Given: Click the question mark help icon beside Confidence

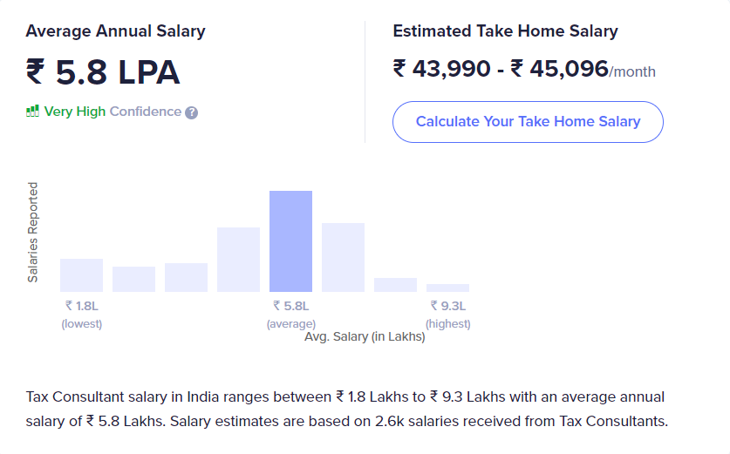Looking at the screenshot, I should (x=192, y=112).
